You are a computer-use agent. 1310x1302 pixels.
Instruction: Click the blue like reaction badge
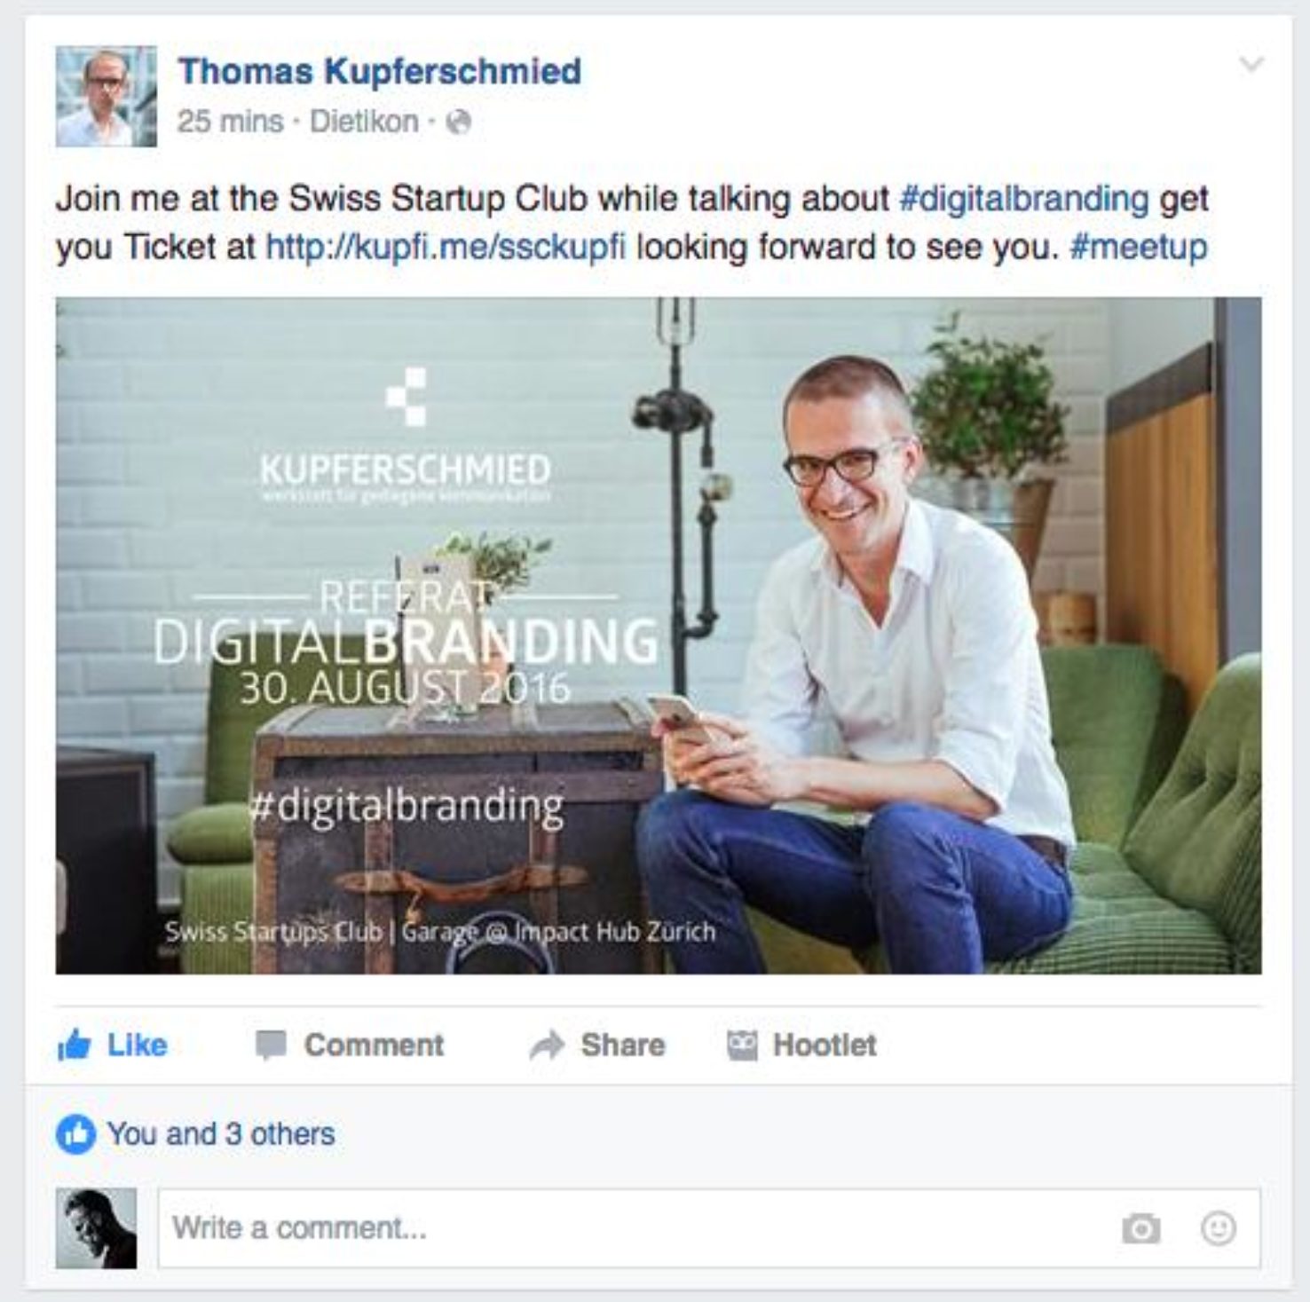pyautogui.click(x=75, y=1133)
